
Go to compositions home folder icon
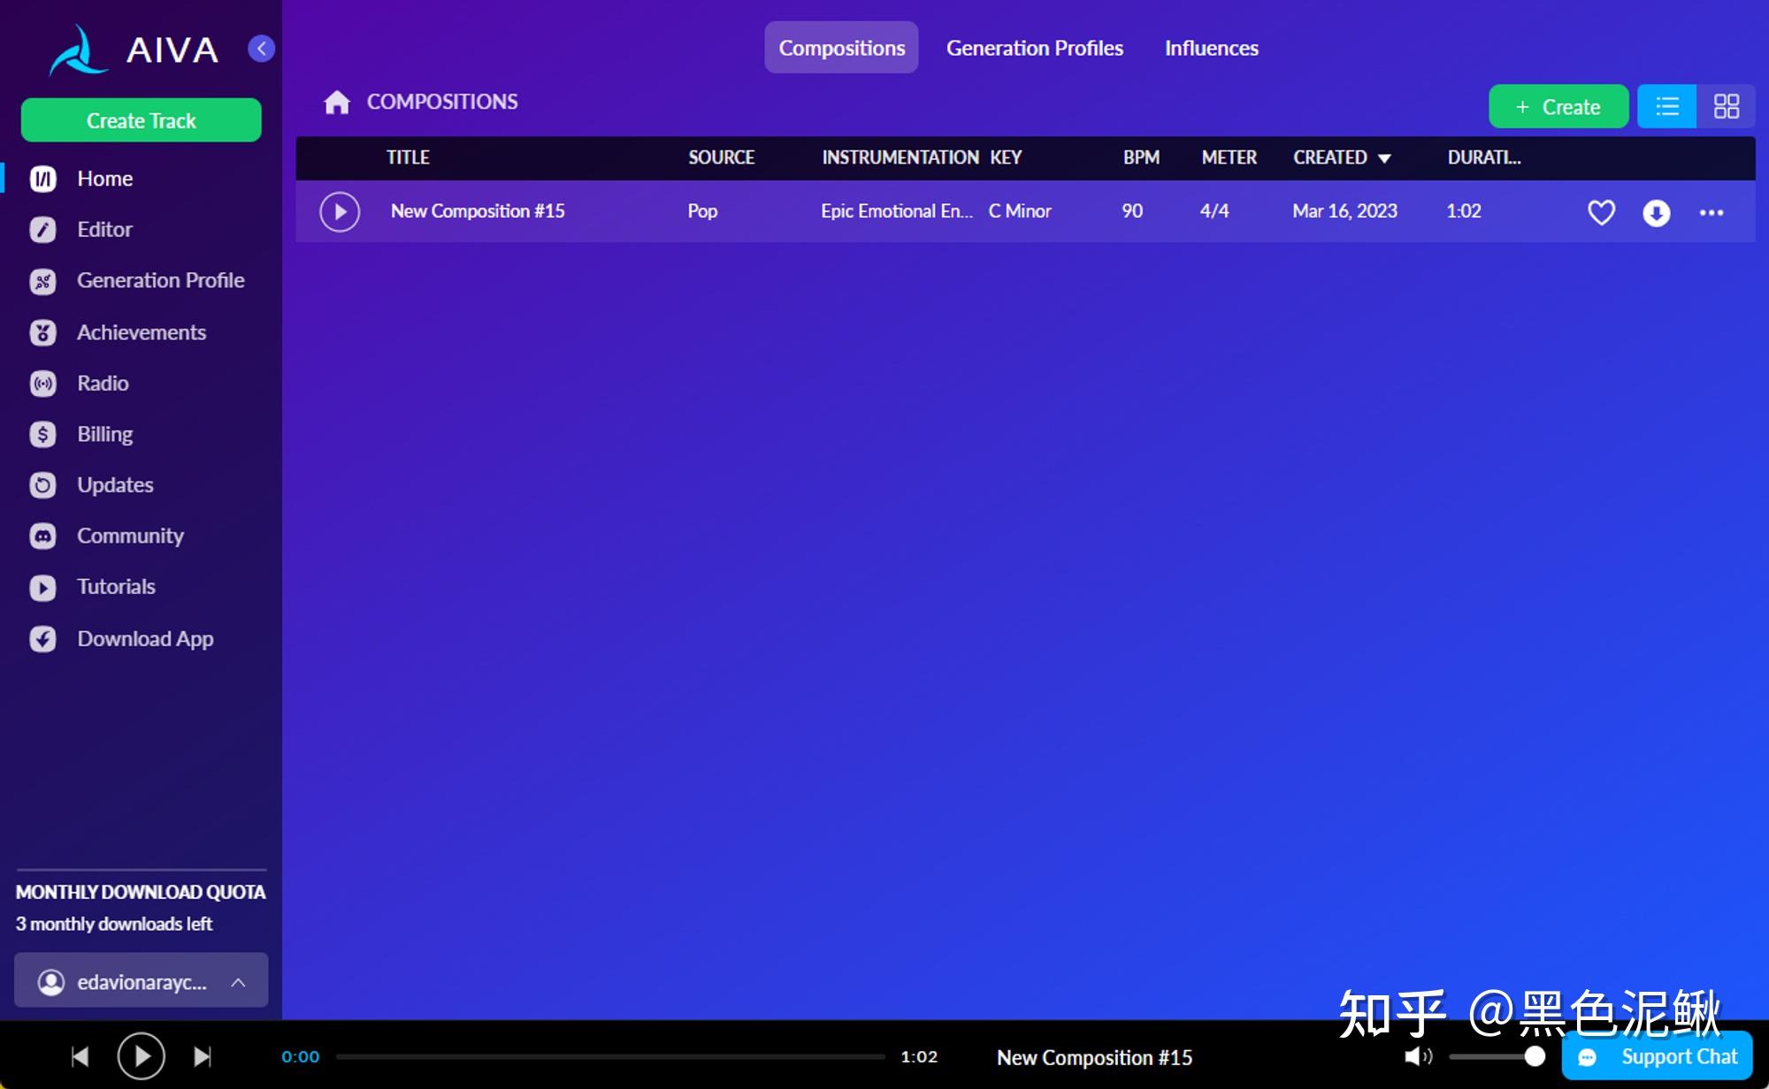pos(337,103)
